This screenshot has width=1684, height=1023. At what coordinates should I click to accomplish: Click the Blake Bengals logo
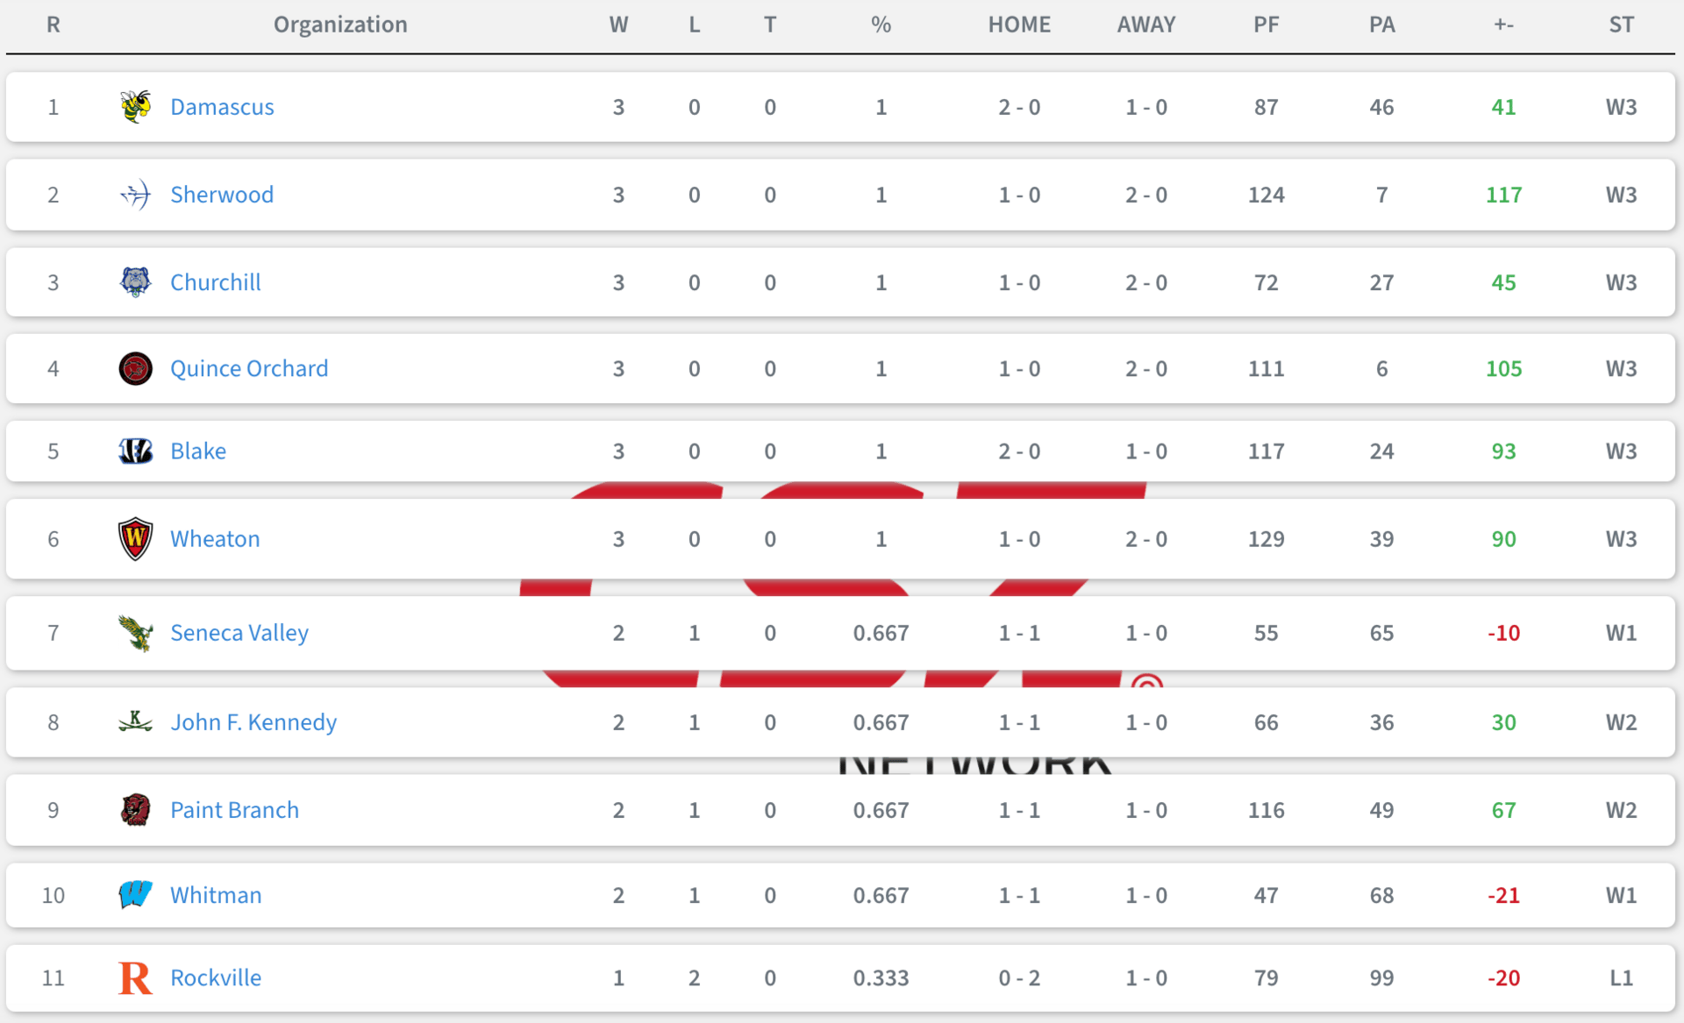[135, 451]
